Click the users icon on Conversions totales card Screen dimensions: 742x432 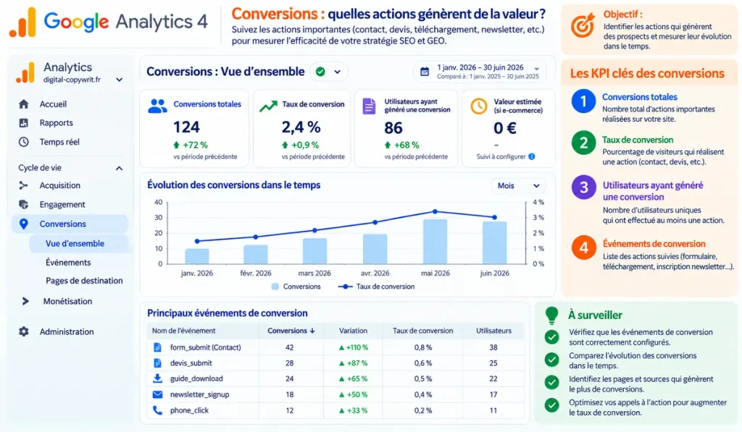[157, 106]
